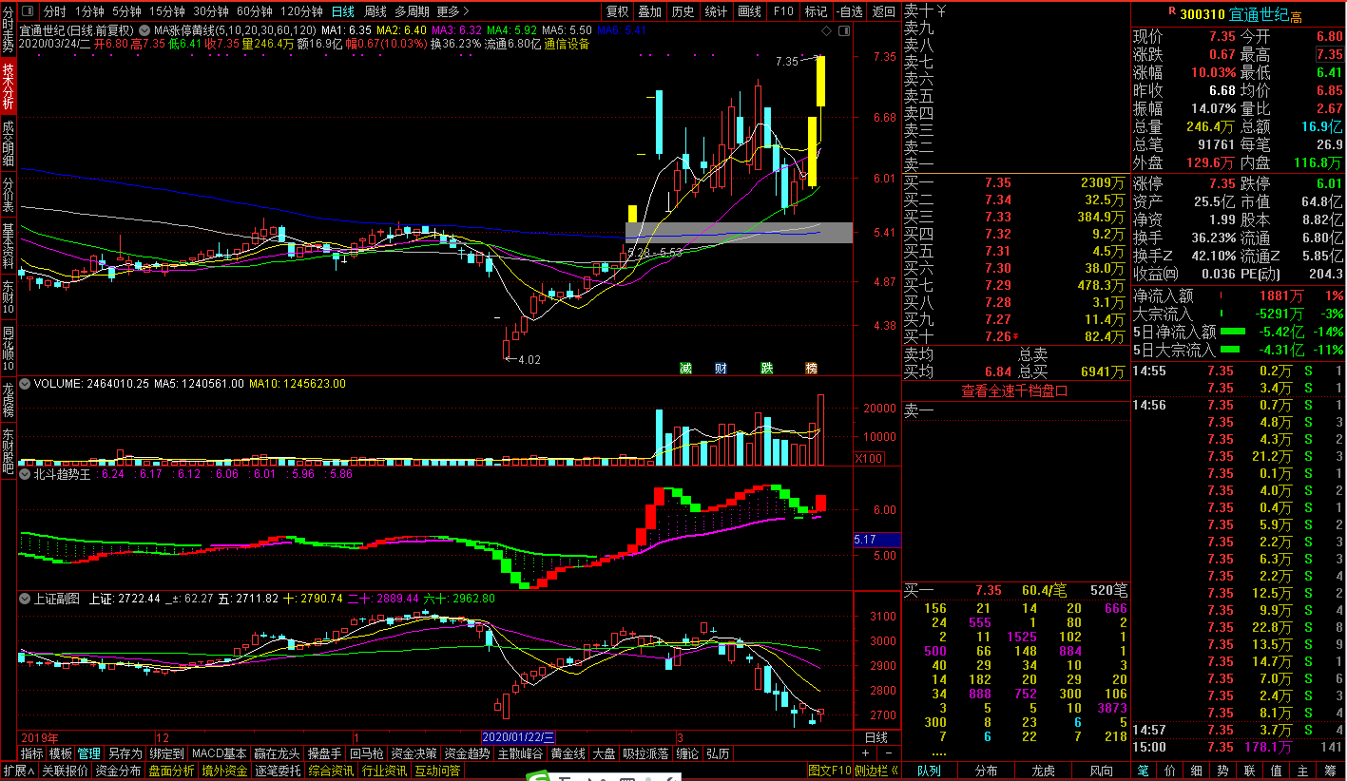Select the 缠论 indicator tab

[x=687, y=753]
